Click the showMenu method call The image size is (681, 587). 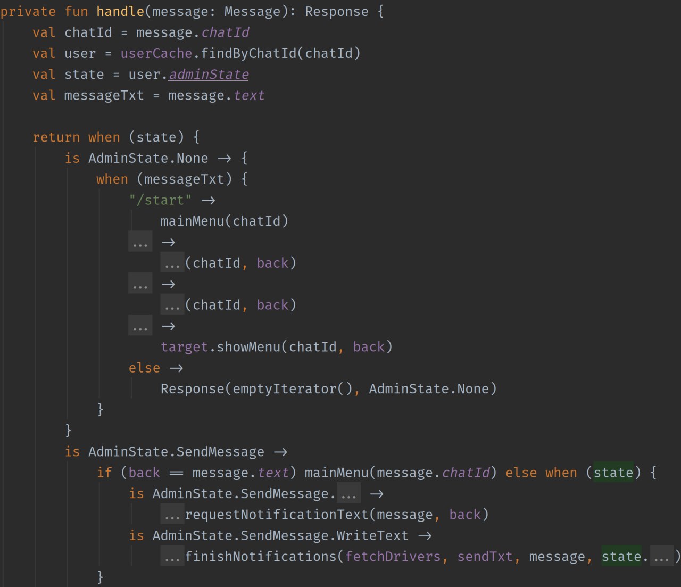tap(248, 347)
